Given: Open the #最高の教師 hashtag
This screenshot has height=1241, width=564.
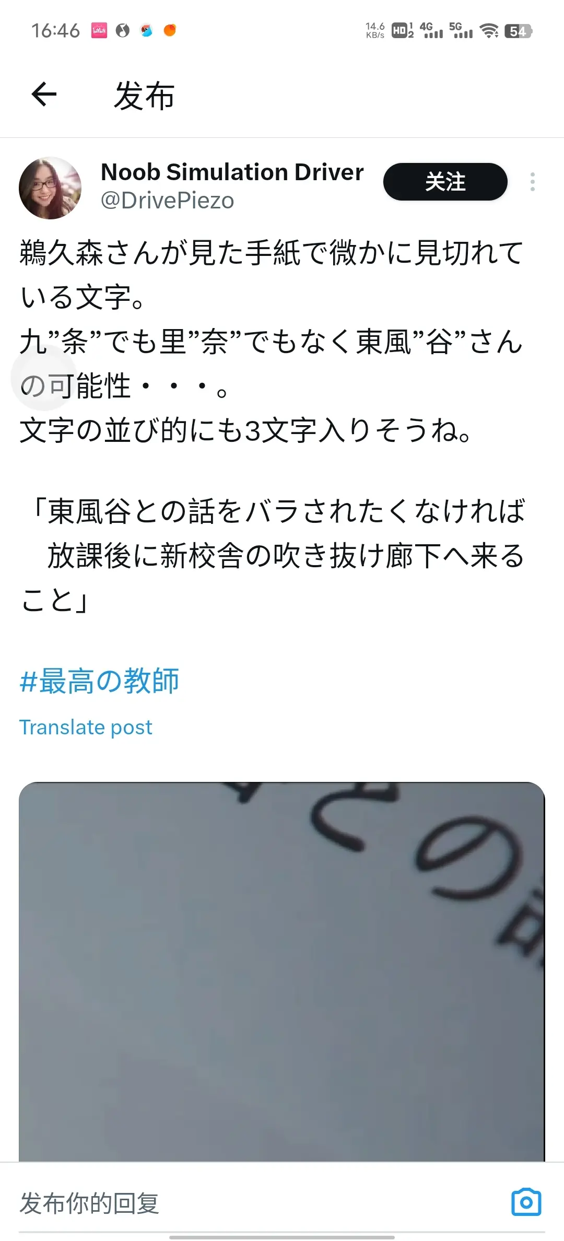Looking at the screenshot, I should point(99,681).
